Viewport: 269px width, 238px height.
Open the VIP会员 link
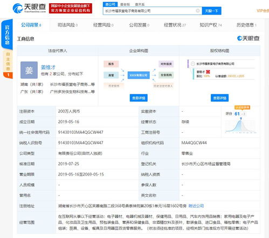[263, 11]
